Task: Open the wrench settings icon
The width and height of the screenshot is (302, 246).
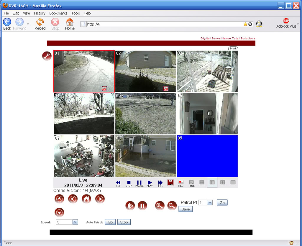Action: (x=47, y=56)
